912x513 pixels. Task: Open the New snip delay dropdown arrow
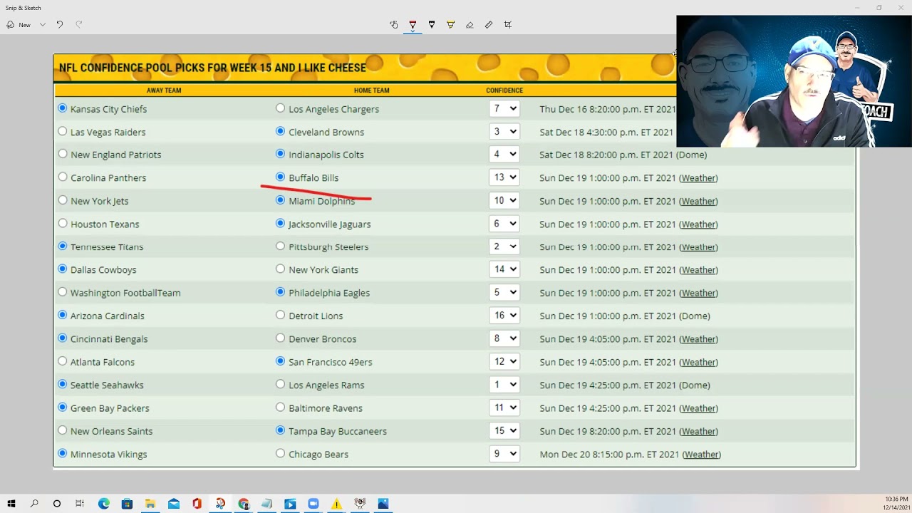pyautogui.click(x=43, y=24)
